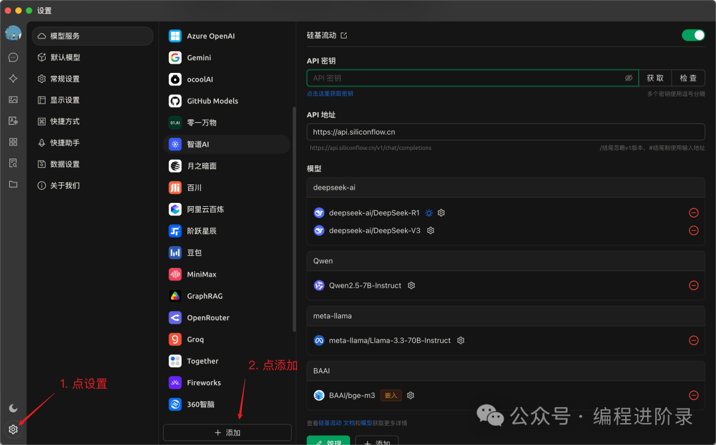Select the GitHub Models provider icon
This screenshot has height=445, width=716.
pyautogui.click(x=175, y=101)
